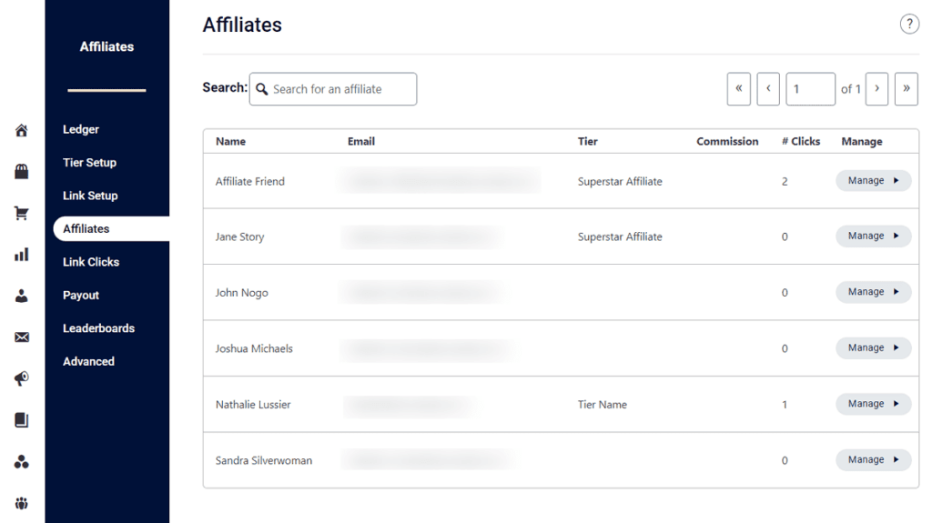932x523 pixels.
Task: Select the Sandra Silverwoman name cell
Action: click(263, 460)
